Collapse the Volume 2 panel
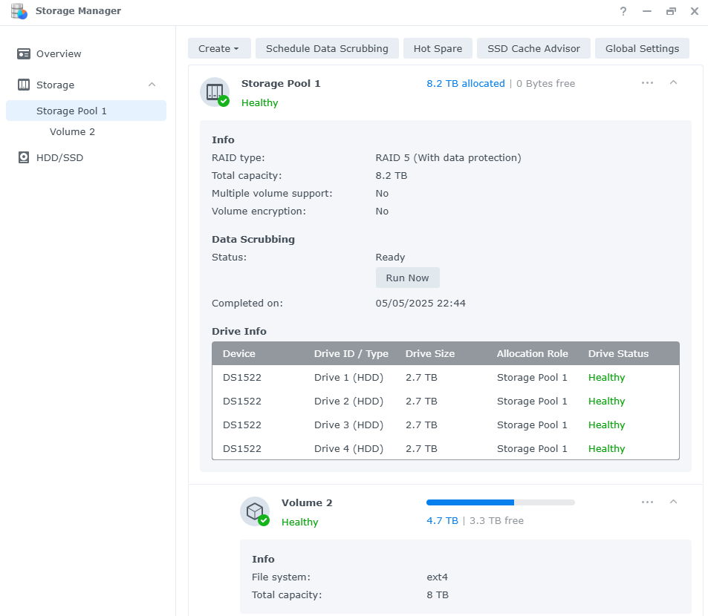708x616 pixels. [x=674, y=502]
